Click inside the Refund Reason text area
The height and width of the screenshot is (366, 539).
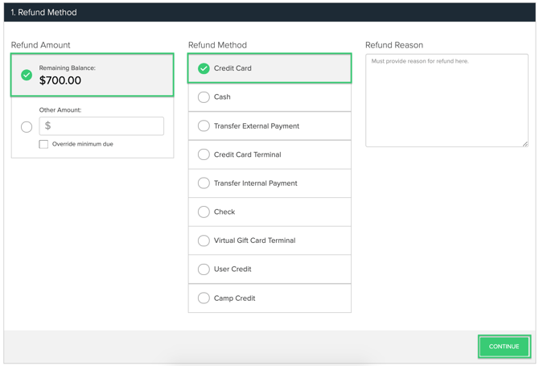(x=446, y=101)
